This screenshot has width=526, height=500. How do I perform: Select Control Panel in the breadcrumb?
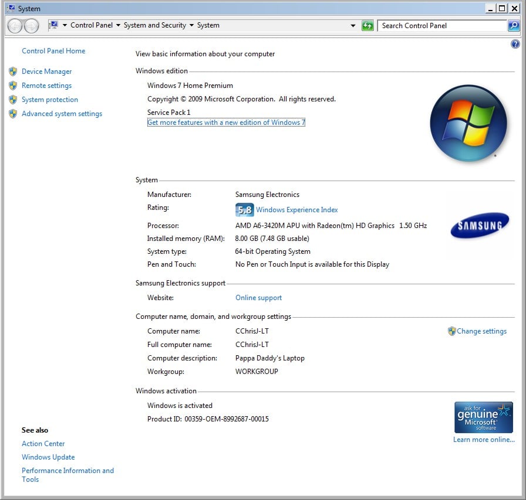[92, 25]
